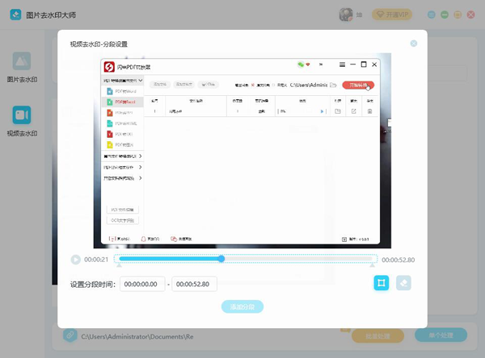Click the output folder path C:\Users\Administrator\Documents

pyautogui.click(x=137, y=335)
